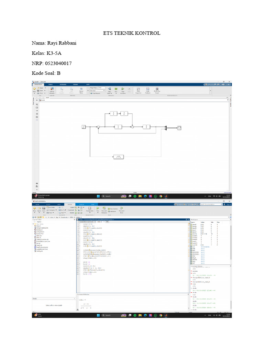Select first sum junction after Step block

(x=98, y=127)
